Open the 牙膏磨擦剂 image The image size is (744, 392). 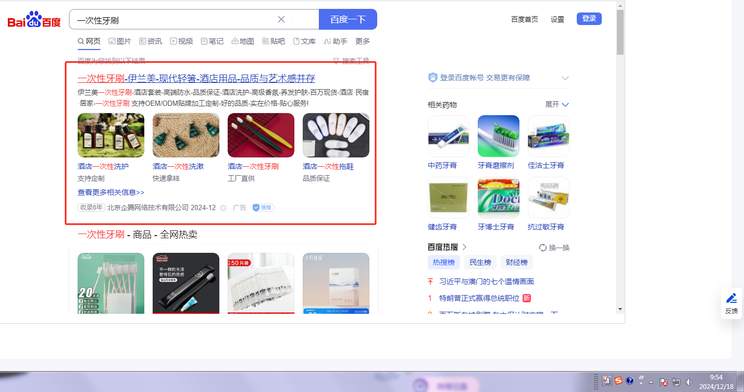pyautogui.click(x=499, y=136)
